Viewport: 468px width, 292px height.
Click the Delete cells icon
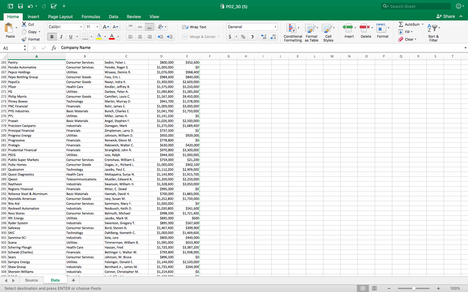[x=364, y=28]
